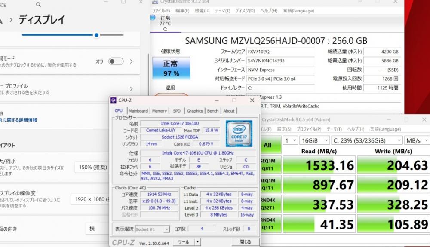The image size is (430, 247).
Task: Toggle the night light switch off/on
Action: (x=116, y=61)
